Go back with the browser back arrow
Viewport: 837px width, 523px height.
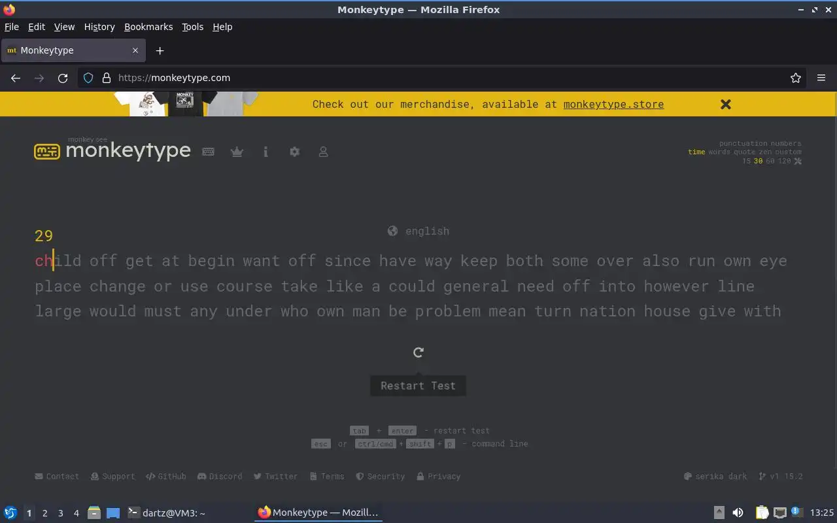16,78
